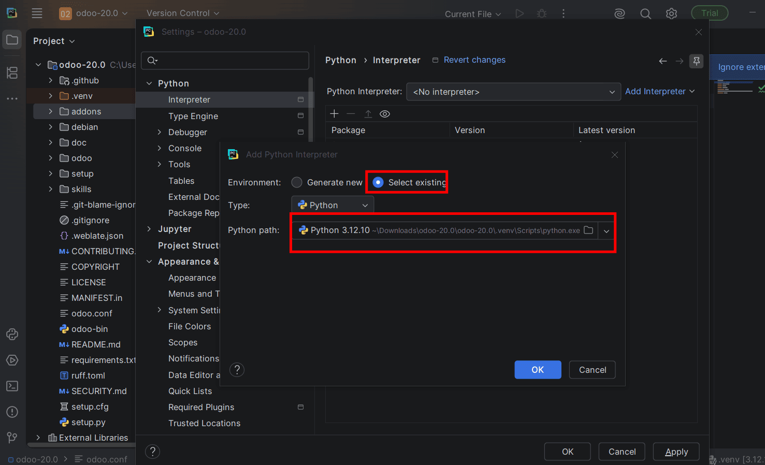Browse for Python path folder icon
Image resolution: width=765 pixels, height=465 pixels.
click(588, 230)
